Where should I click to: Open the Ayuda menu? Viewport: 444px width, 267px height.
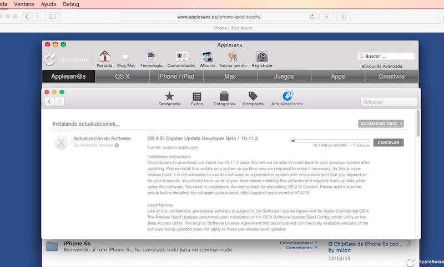click(48, 4)
